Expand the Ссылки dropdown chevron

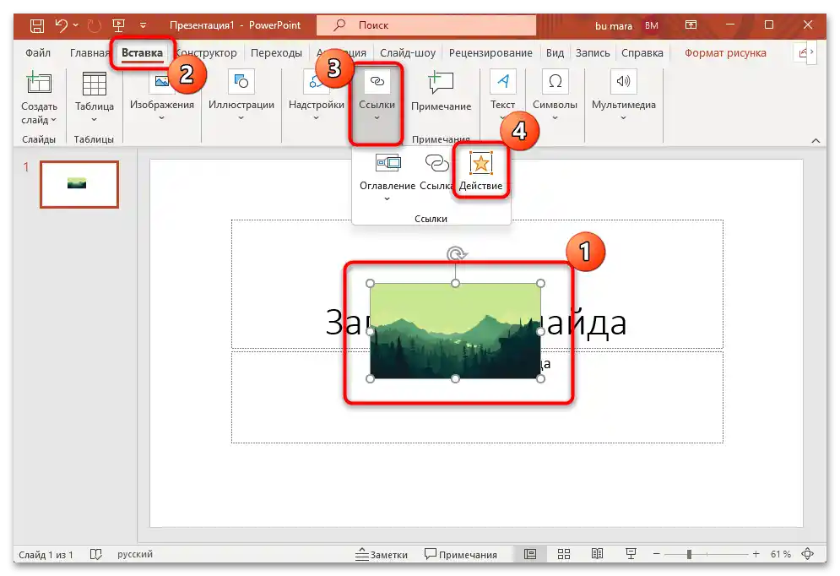tap(376, 117)
